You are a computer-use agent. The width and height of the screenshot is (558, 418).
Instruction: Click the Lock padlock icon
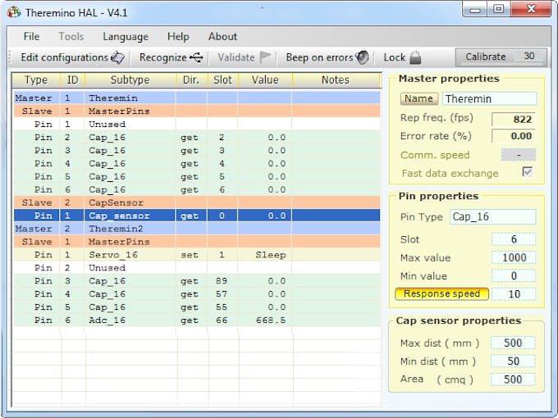pos(415,57)
